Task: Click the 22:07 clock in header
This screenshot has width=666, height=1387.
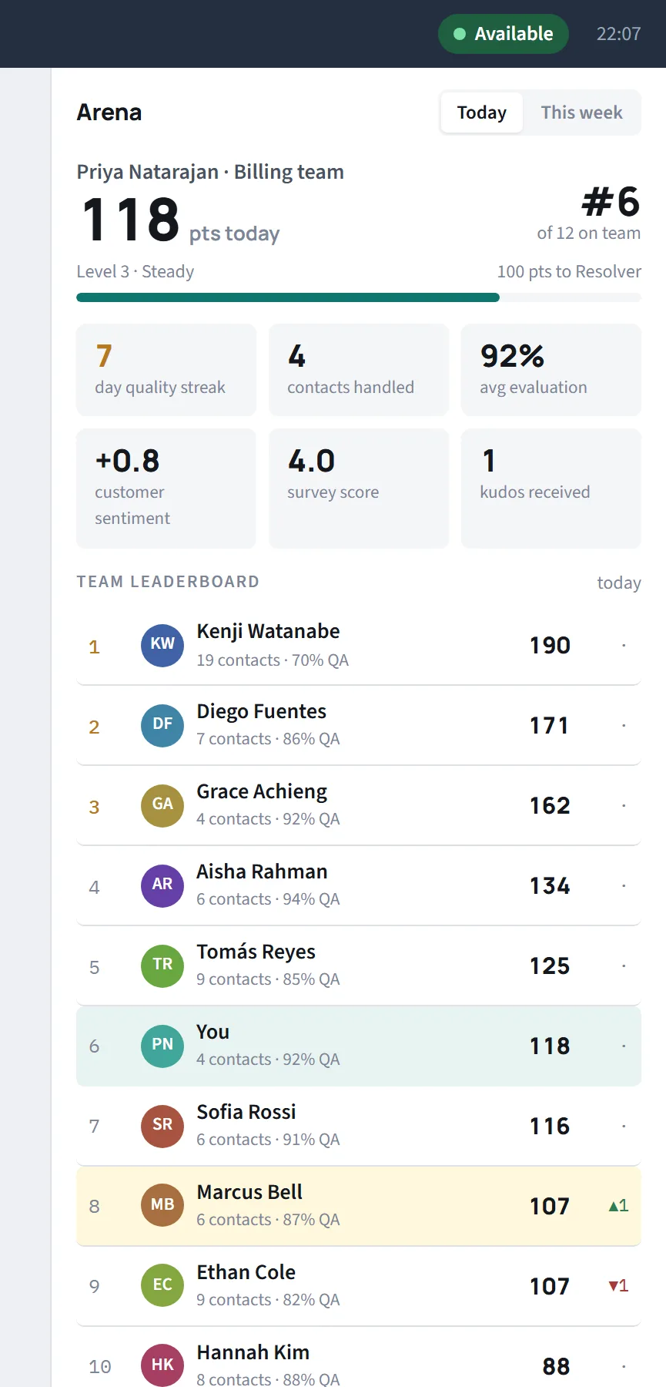Action: 618,34
